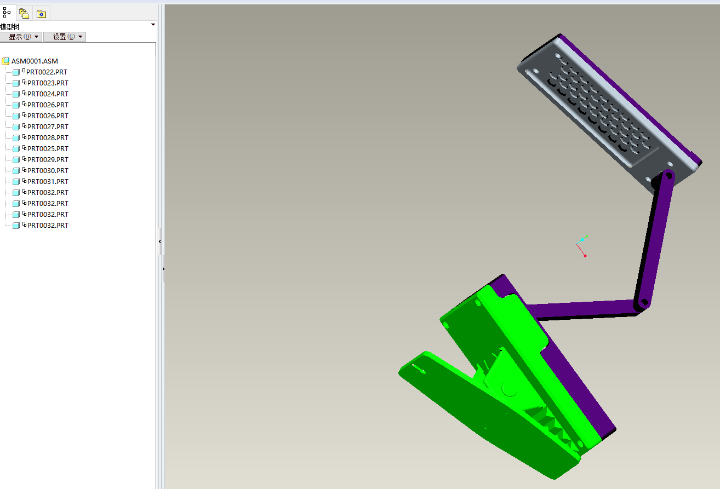Image resolution: width=720 pixels, height=489 pixels.
Task: Click the part icon beside PRT0027.PRT
Action: 16,127
